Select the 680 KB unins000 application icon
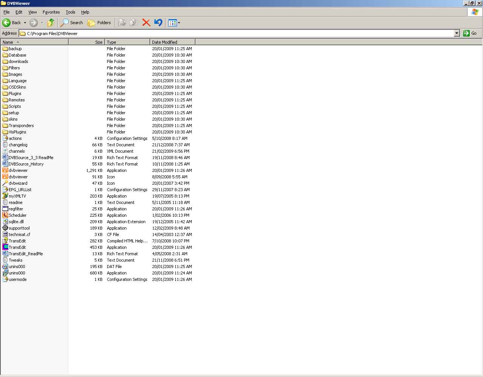The image size is (483, 377). (5, 273)
